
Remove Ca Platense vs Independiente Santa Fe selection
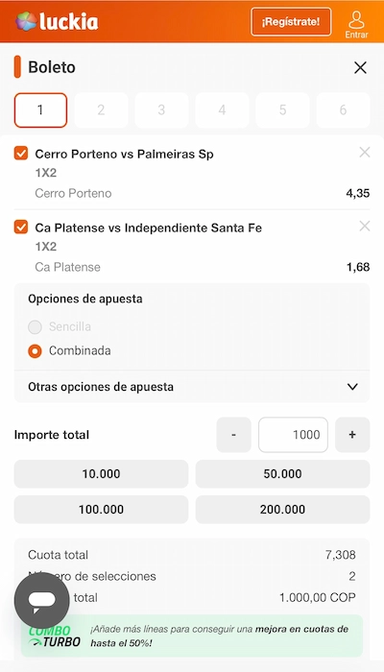tap(364, 226)
